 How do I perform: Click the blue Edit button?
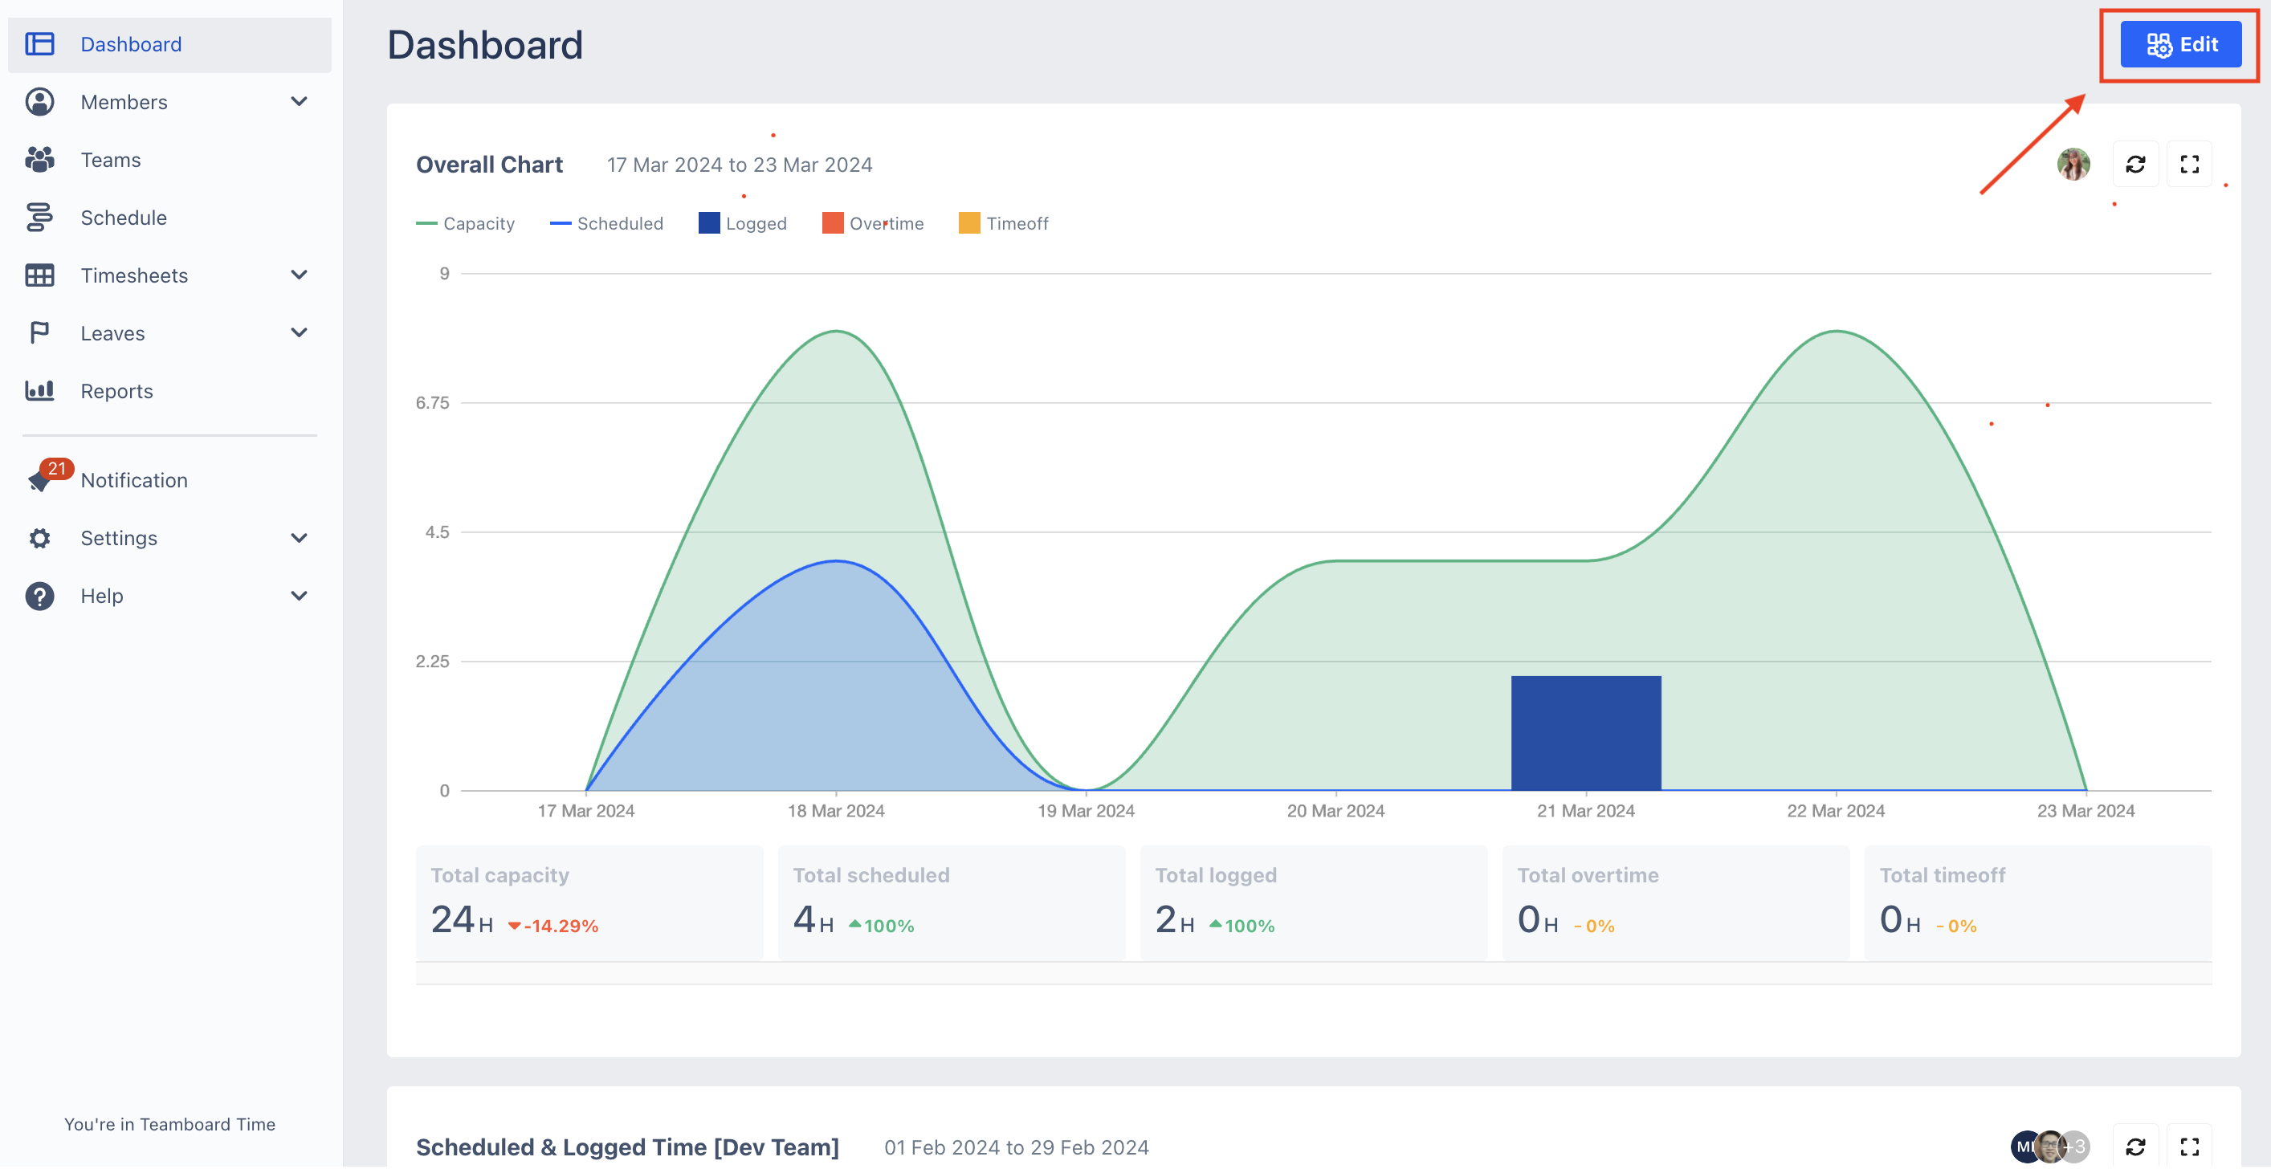click(2180, 44)
